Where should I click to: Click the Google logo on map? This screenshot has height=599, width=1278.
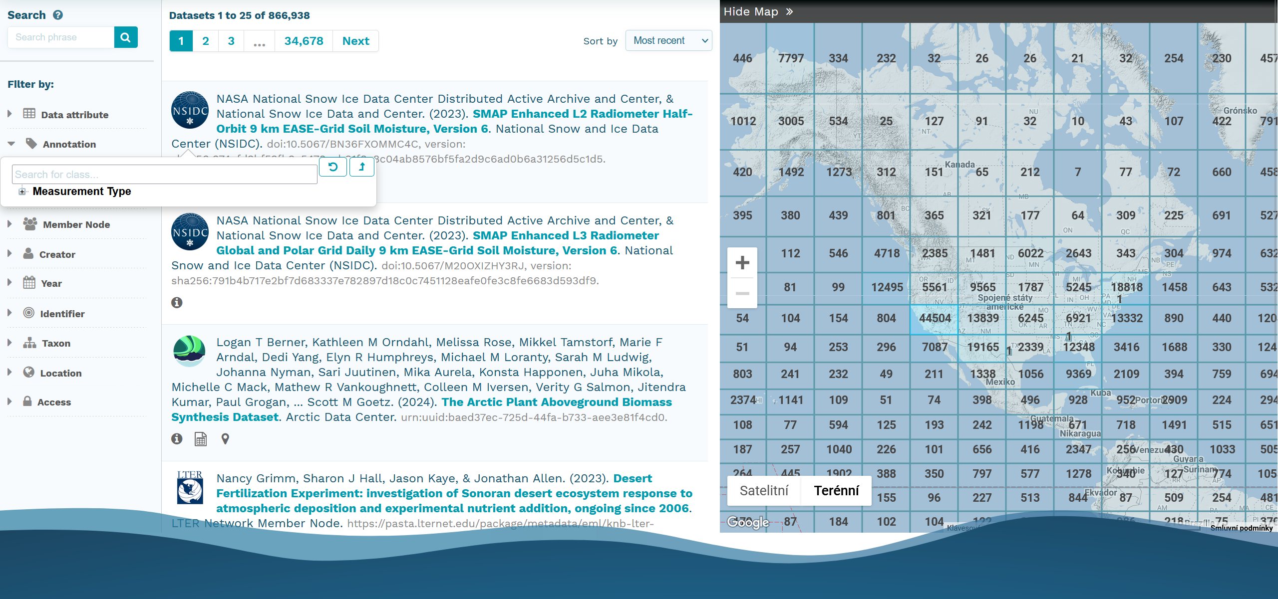[x=747, y=522]
